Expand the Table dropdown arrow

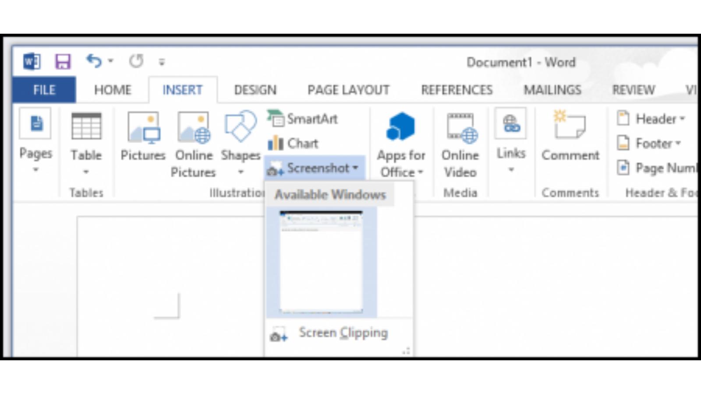click(86, 172)
